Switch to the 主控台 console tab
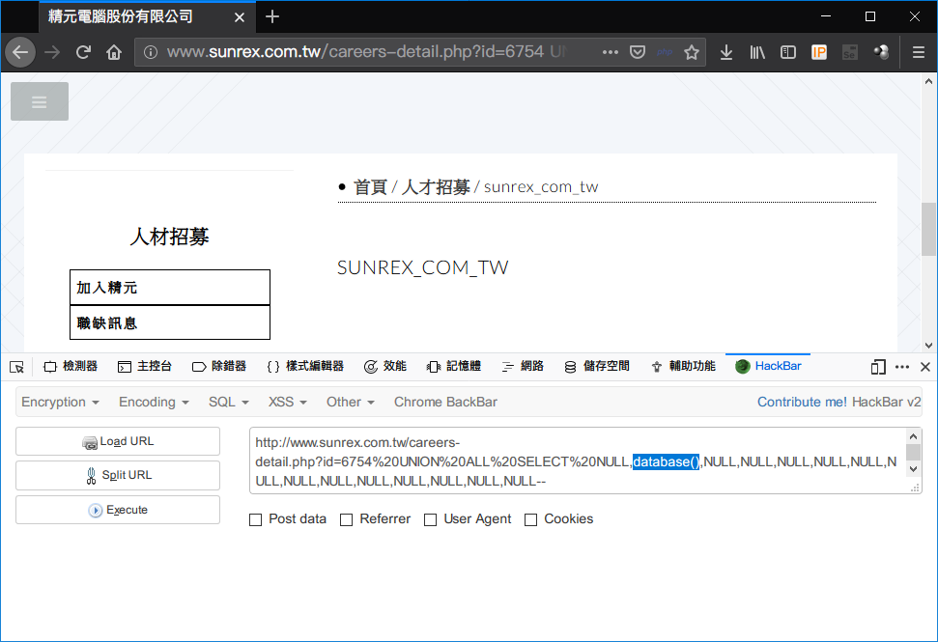The width and height of the screenshot is (938, 642). pos(145,367)
